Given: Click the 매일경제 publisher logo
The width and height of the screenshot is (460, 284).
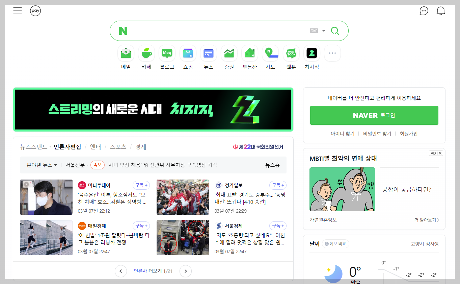Looking at the screenshot, I should (82, 226).
